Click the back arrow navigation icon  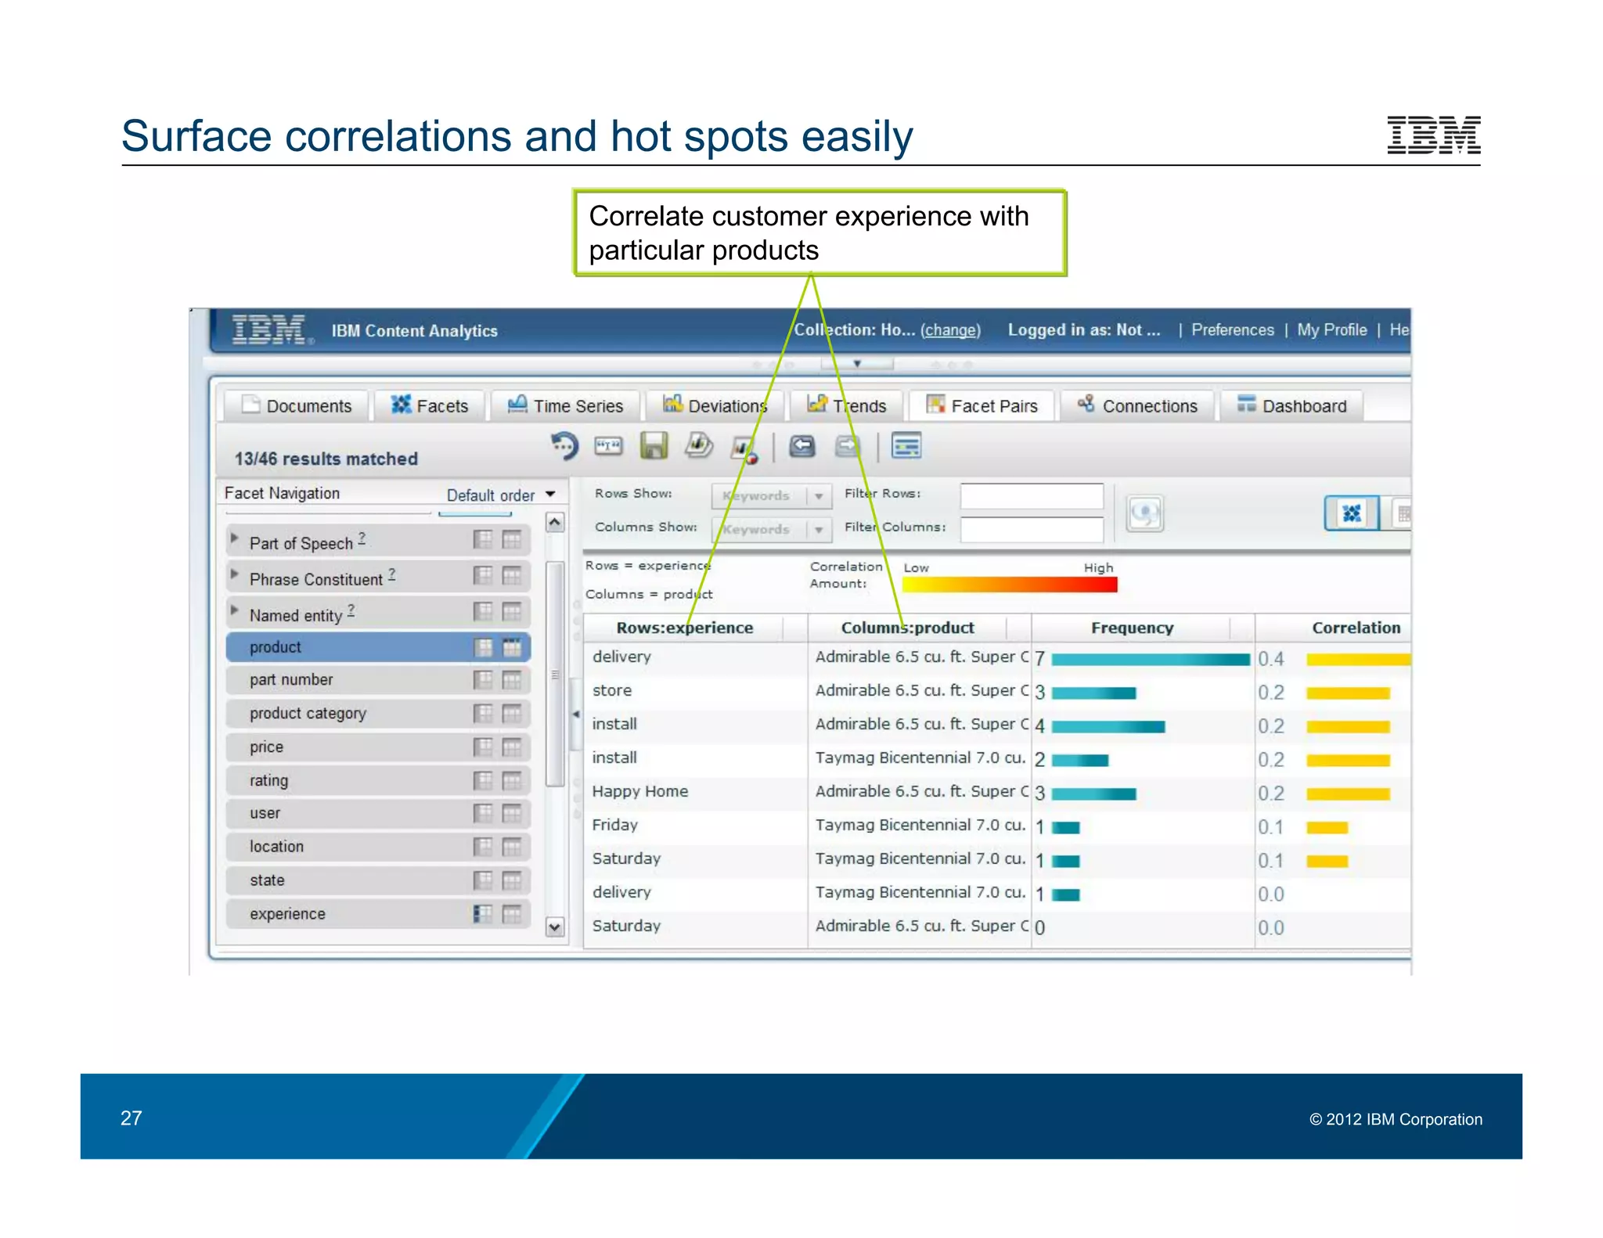(x=801, y=446)
